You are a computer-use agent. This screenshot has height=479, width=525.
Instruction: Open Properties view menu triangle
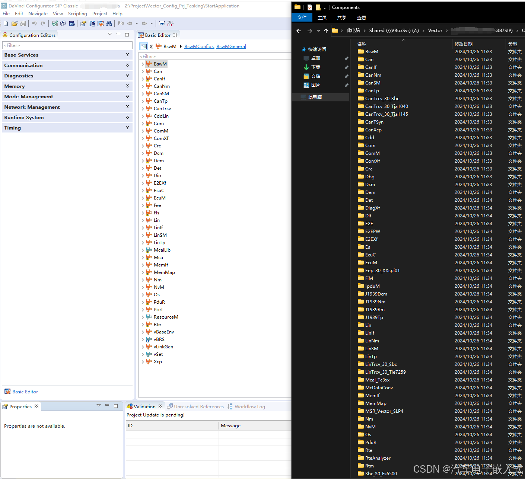click(99, 405)
